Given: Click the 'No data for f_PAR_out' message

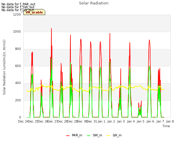Looking at the screenshot, I should 18,4.
